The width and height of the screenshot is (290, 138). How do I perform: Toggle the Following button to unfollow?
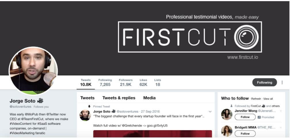[264, 83]
